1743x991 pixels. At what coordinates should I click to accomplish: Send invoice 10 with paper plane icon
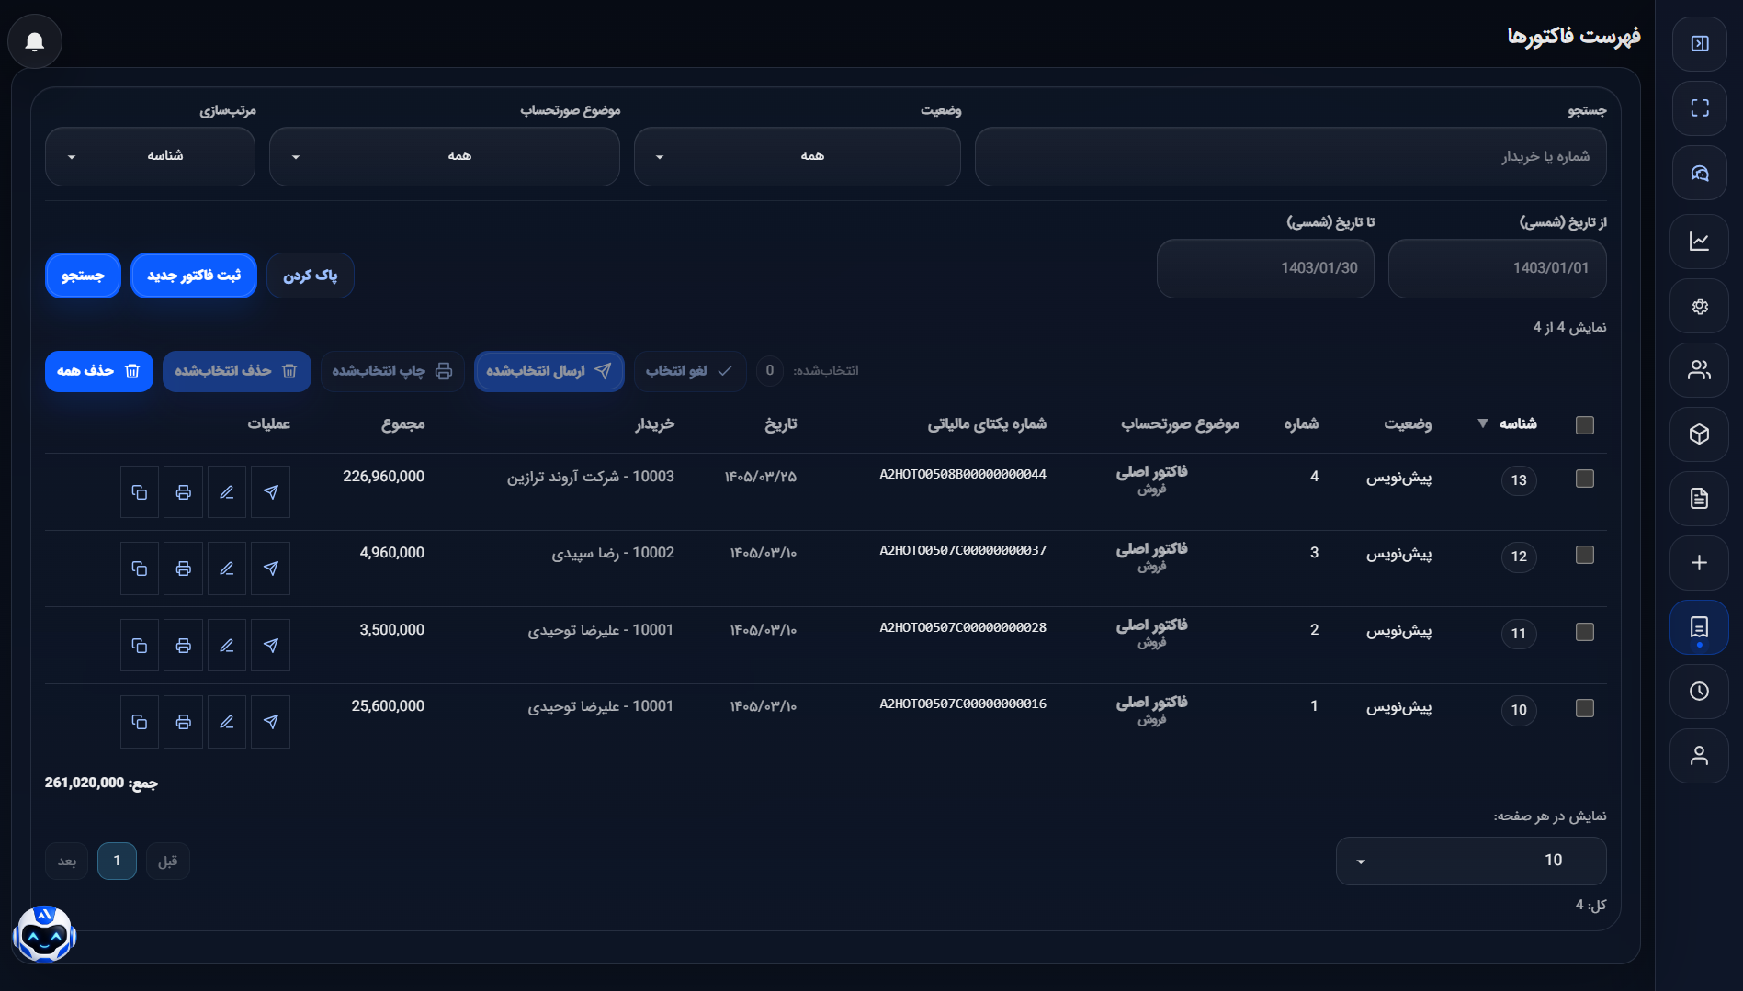(x=270, y=722)
